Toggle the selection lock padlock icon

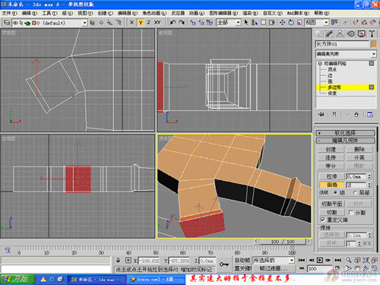(118, 260)
